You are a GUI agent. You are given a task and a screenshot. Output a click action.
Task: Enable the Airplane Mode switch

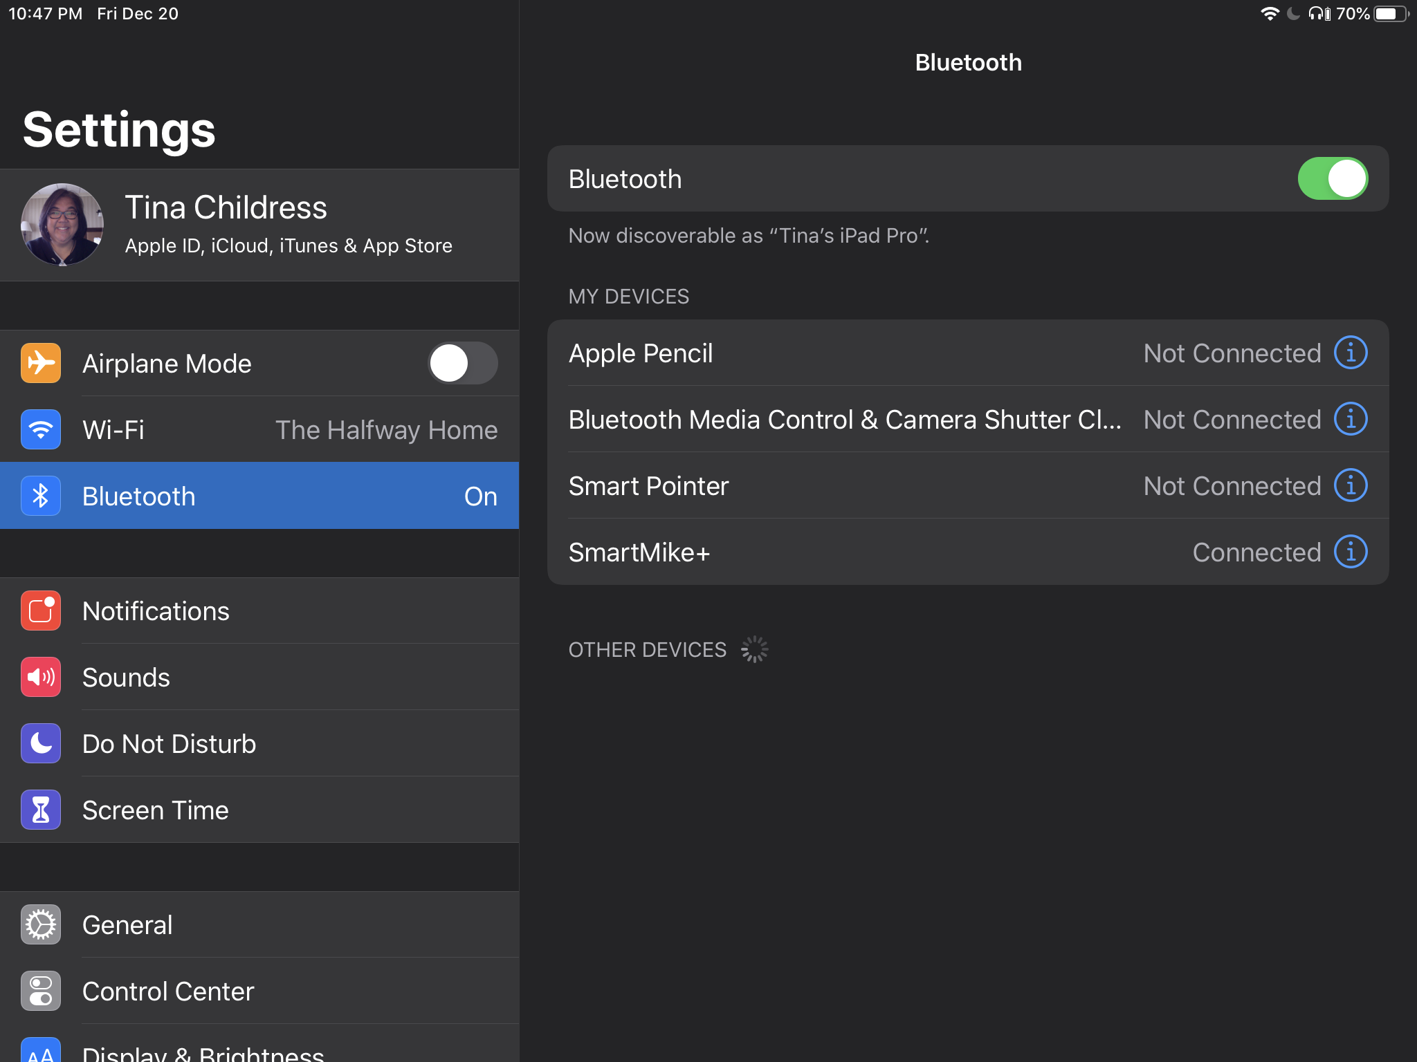pos(462,363)
